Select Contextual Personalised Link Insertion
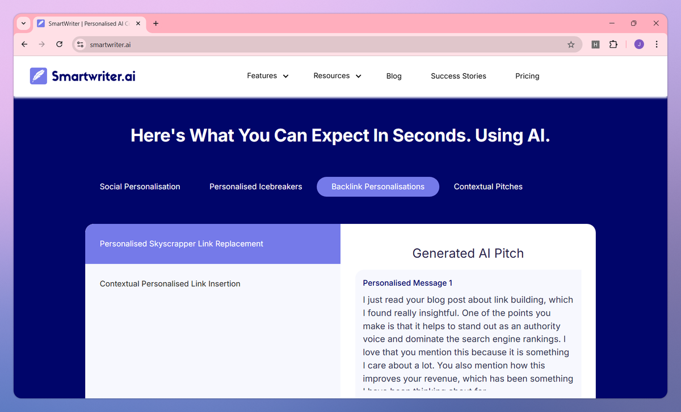 tap(170, 283)
